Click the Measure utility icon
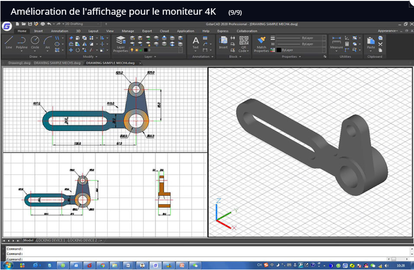This screenshot has height=270, width=414. tap(336, 42)
